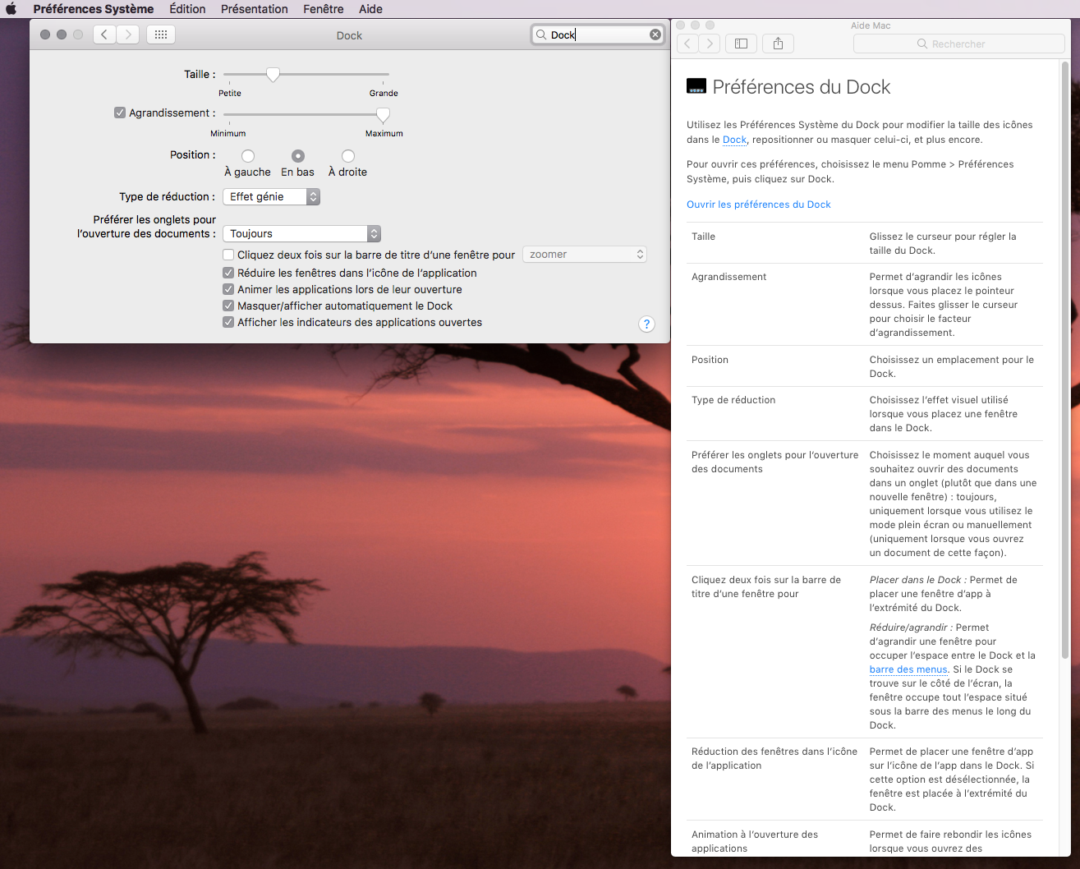Follow the Dock link in help text
Viewport: 1080px width, 869px height.
click(734, 140)
